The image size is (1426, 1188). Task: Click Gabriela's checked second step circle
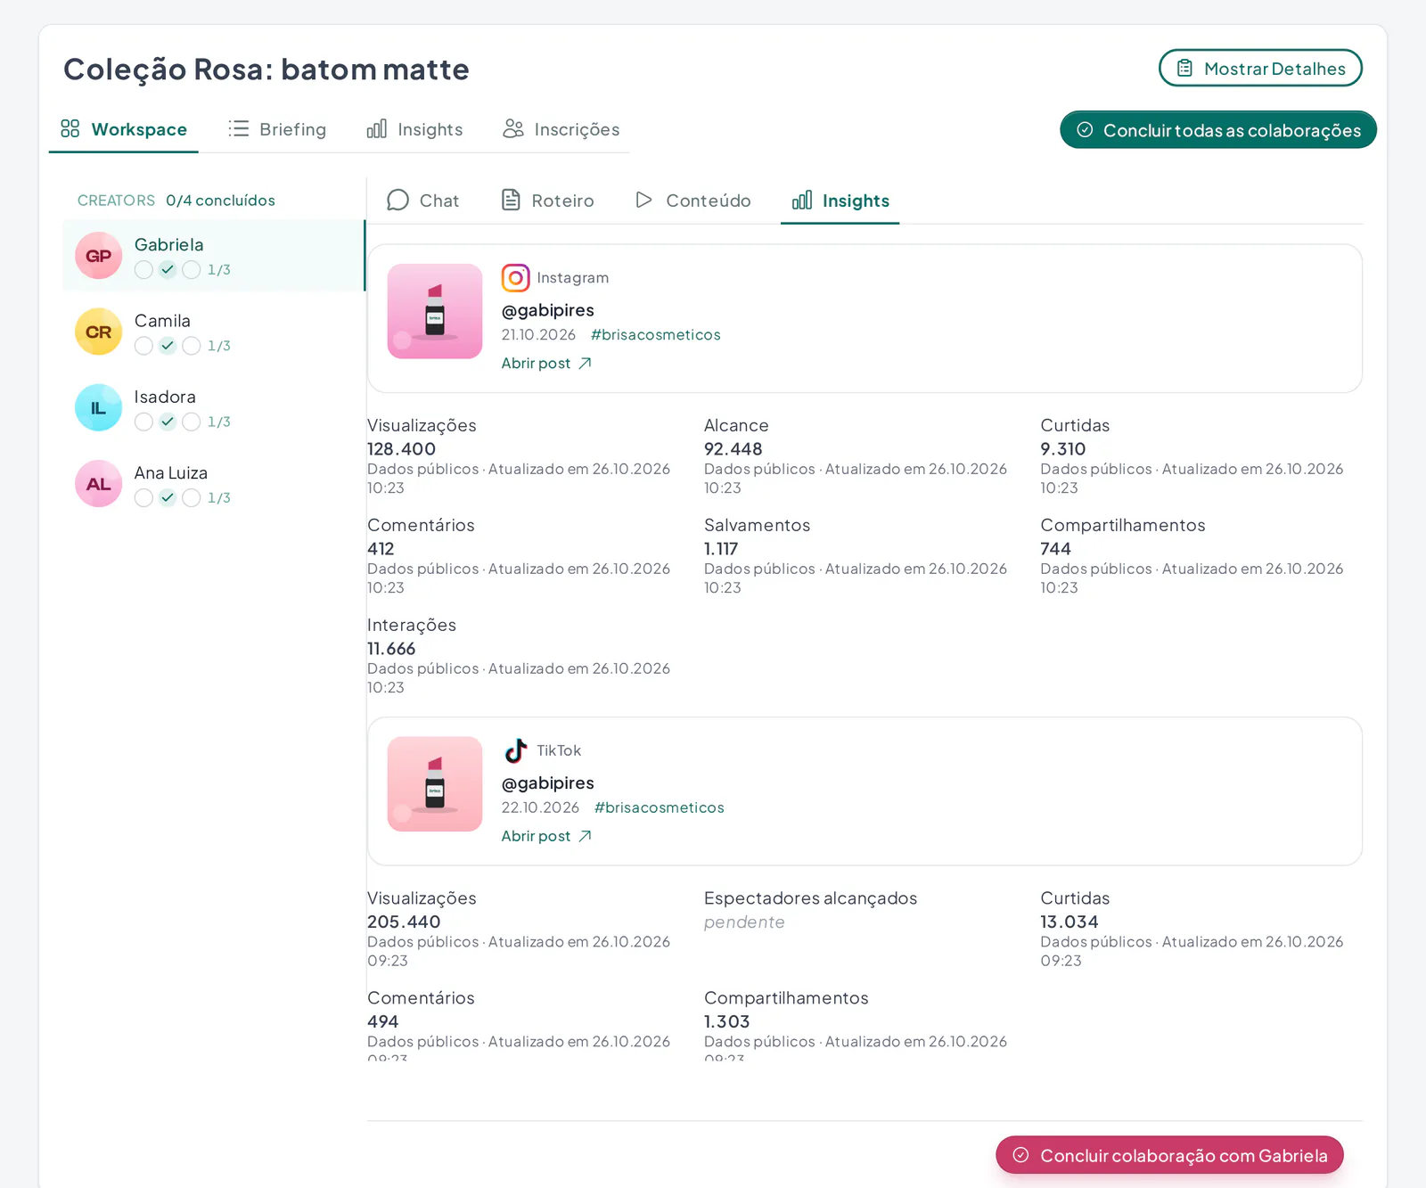point(168,270)
